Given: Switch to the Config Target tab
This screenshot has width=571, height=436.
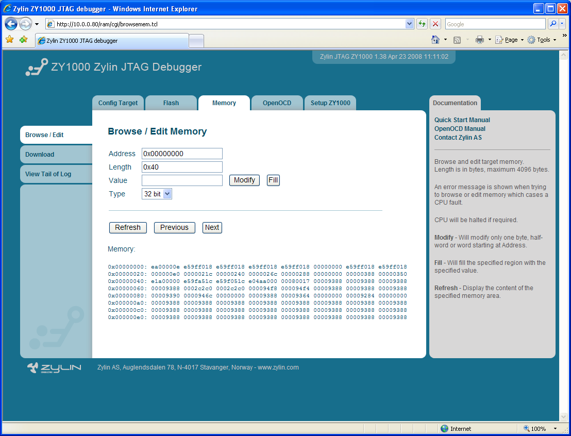Looking at the screenshot, I should (x=118, y=103).
